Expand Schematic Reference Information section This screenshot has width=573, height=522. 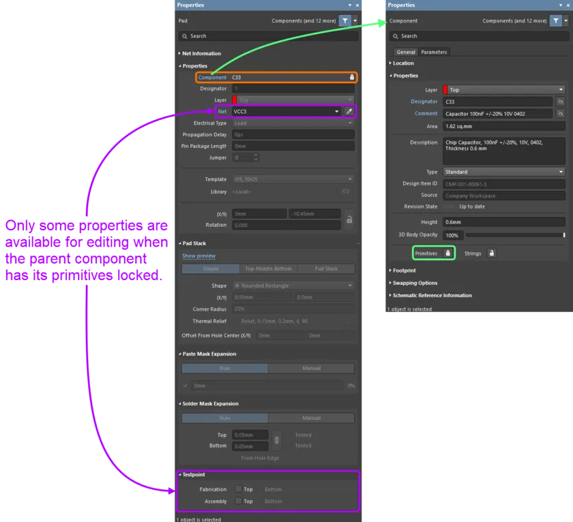(390, 295)
